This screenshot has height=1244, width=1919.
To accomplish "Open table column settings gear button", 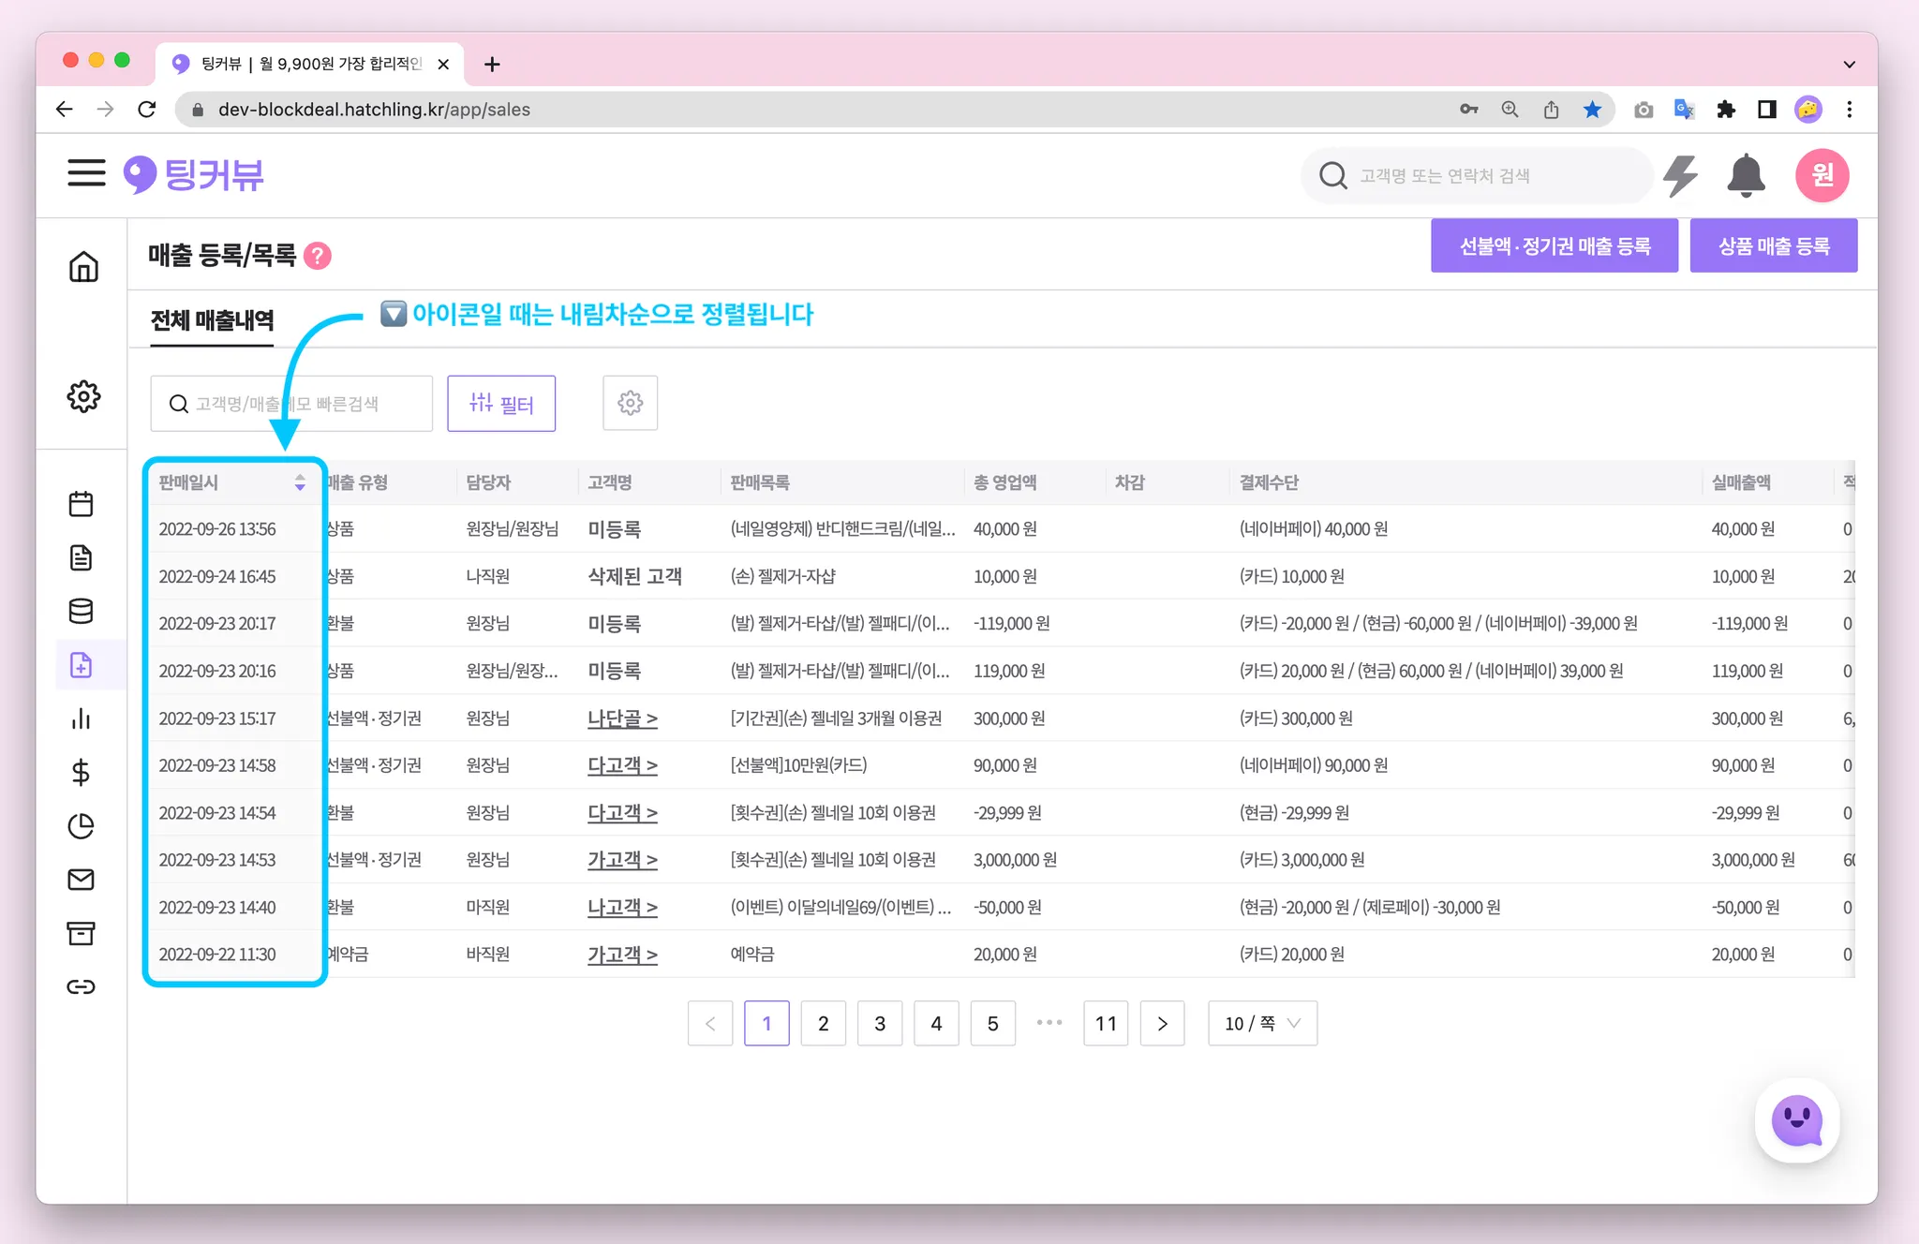I will coord(630,403).
